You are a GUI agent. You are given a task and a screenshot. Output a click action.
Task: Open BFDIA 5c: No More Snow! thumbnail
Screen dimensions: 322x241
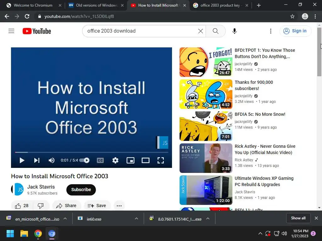pos(206,126)
